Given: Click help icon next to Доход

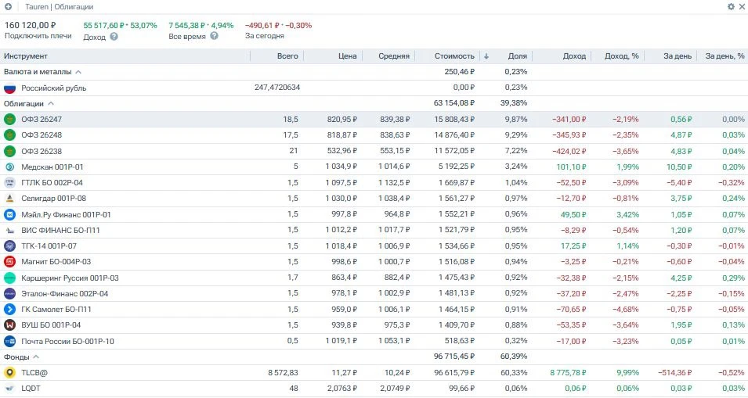Looking at the screenshot, I should 114,37.
